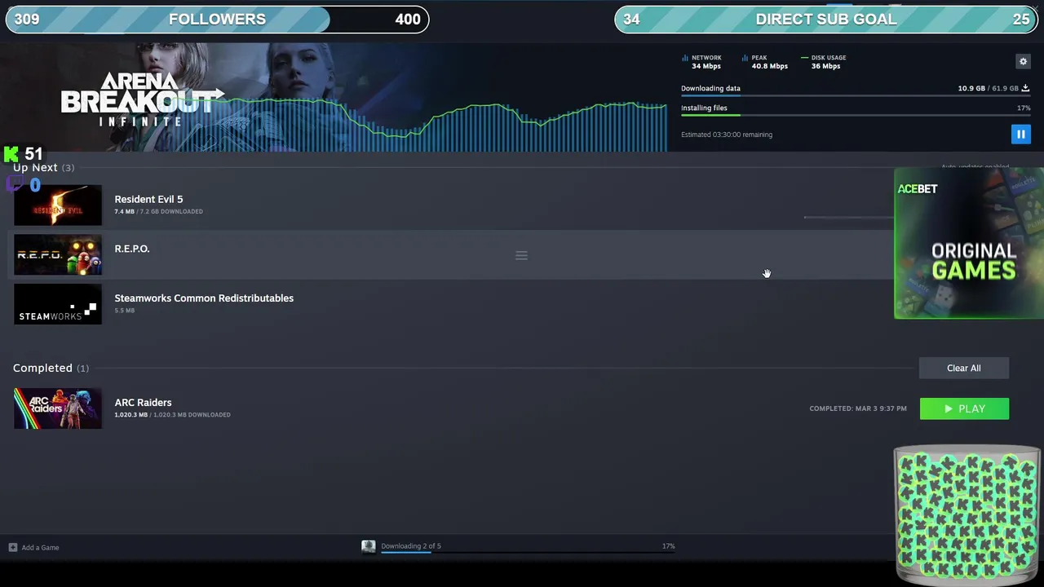
Task: Select the R.E.P.O. title text
Action: 132,249
